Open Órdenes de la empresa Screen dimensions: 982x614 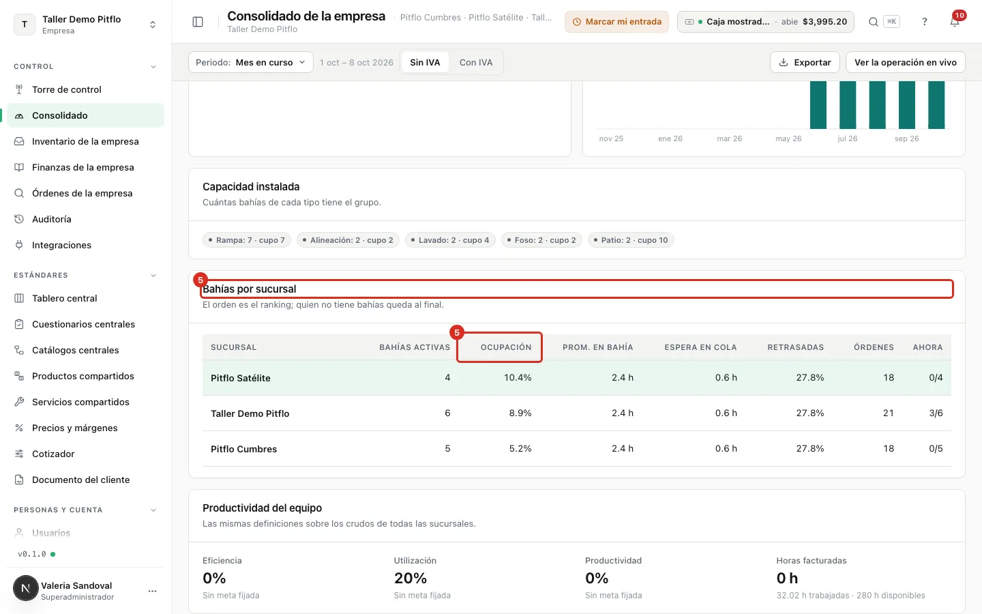(x=86, y=193)
